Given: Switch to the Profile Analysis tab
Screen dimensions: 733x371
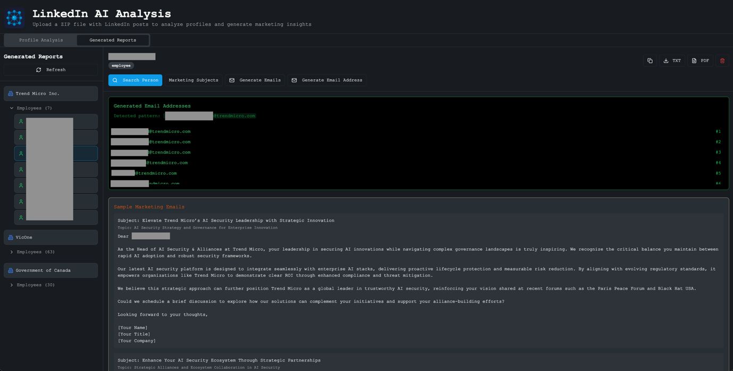Looking at the screenshot, I should pyautogui.click(x=41, y=40).
